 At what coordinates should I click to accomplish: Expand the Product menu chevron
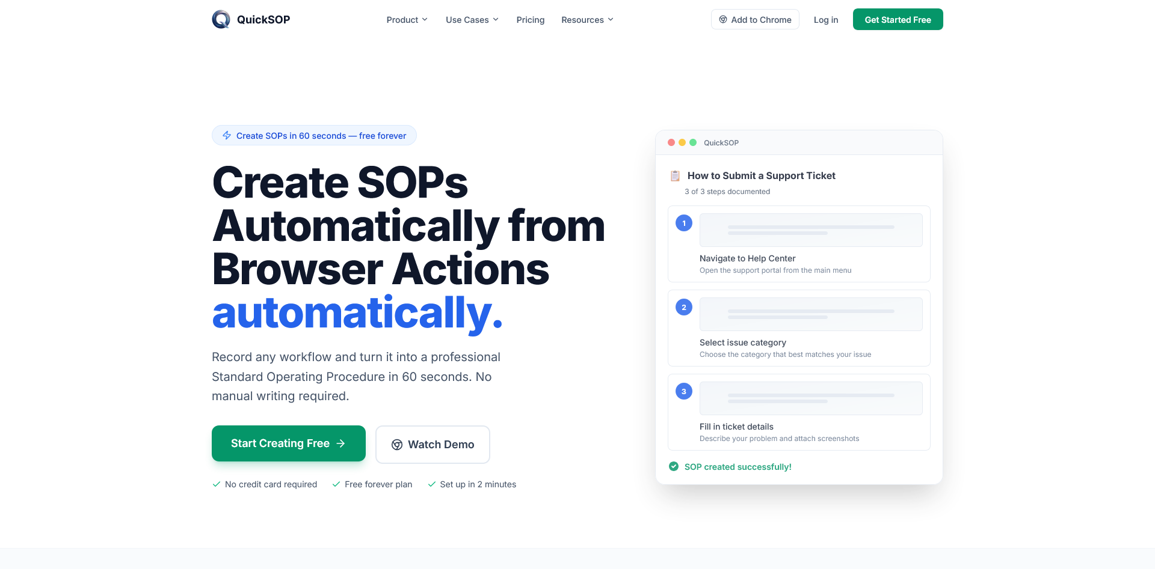click(425, 20)
